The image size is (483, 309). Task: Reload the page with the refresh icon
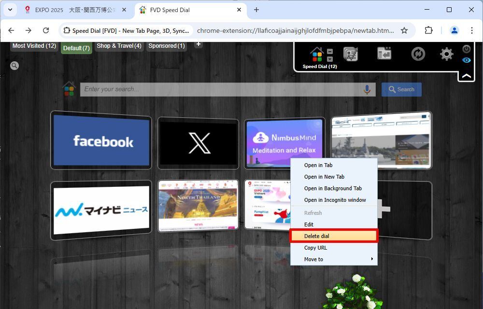point(46,30)
